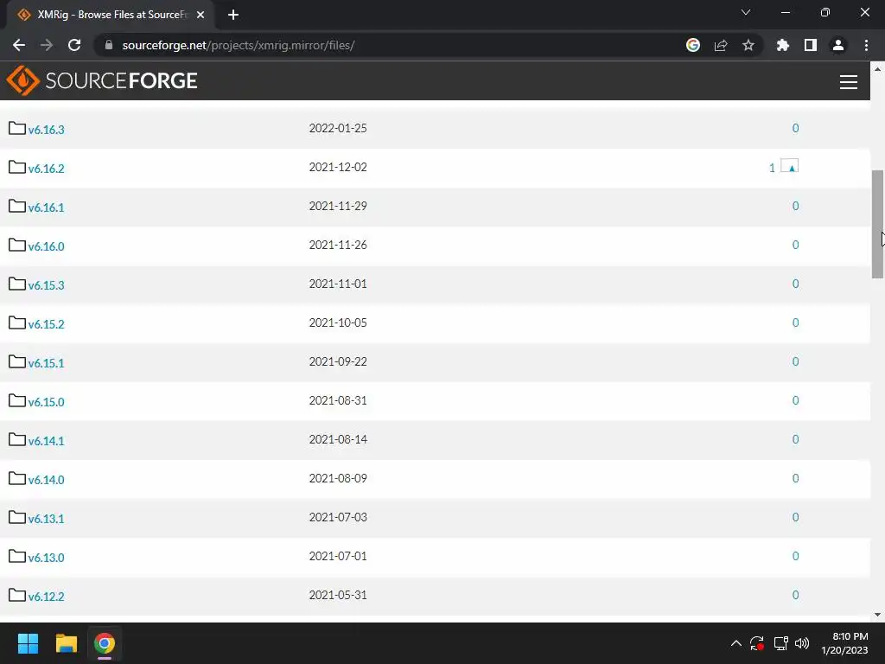
Task: Open the Chrome profile icon
Action: click(838, 45)
